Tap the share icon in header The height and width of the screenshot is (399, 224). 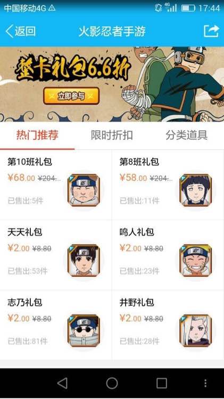[x=211, y=31]
